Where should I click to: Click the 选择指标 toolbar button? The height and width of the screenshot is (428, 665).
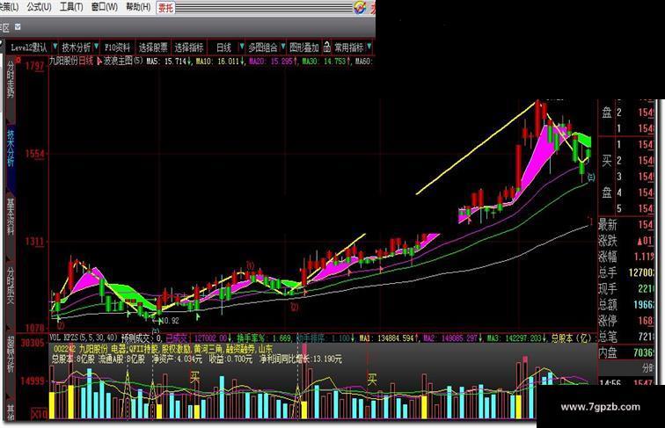189,47
